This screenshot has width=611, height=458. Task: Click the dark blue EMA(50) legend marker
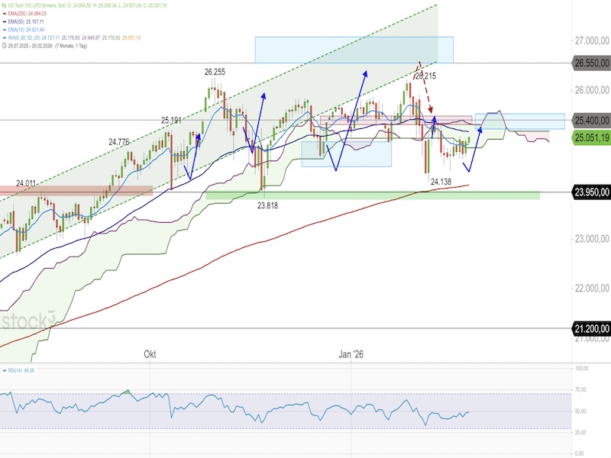pyautogui.click(x=4, y=22)
